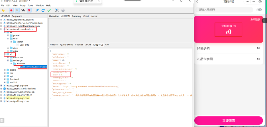Screen dimensions: 267x127
Task: Click the folder icon for diablo
Action: [8, 70]
